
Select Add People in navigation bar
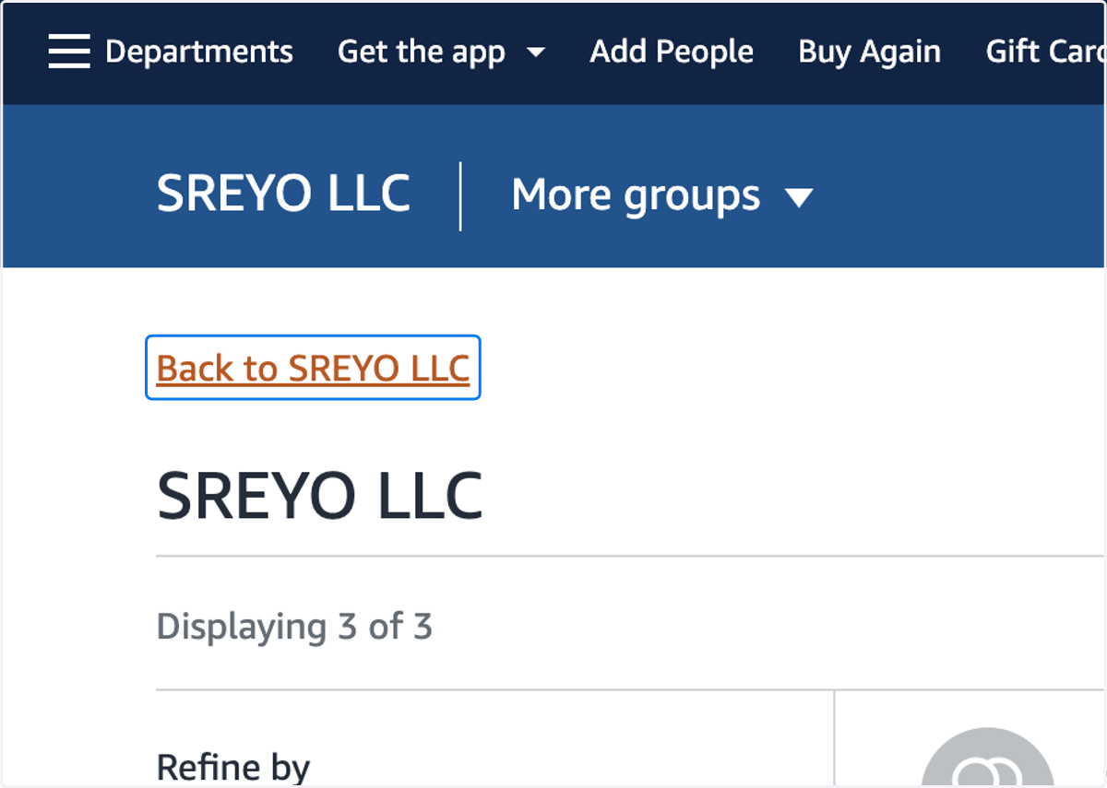[672, 52]
